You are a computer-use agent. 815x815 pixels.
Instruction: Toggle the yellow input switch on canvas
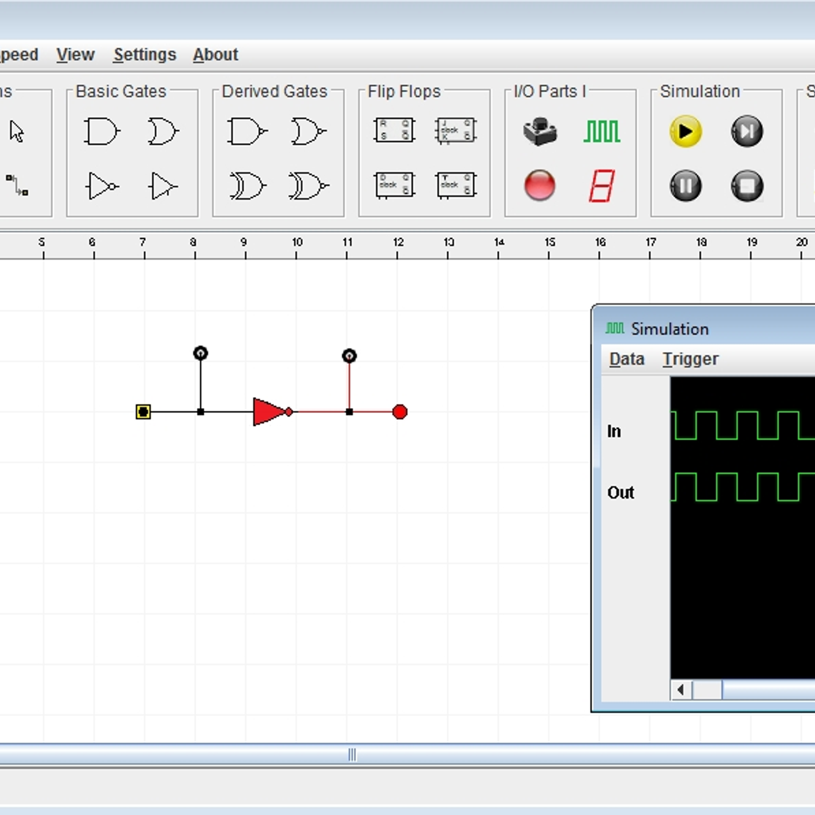click(x=143, y=412)
